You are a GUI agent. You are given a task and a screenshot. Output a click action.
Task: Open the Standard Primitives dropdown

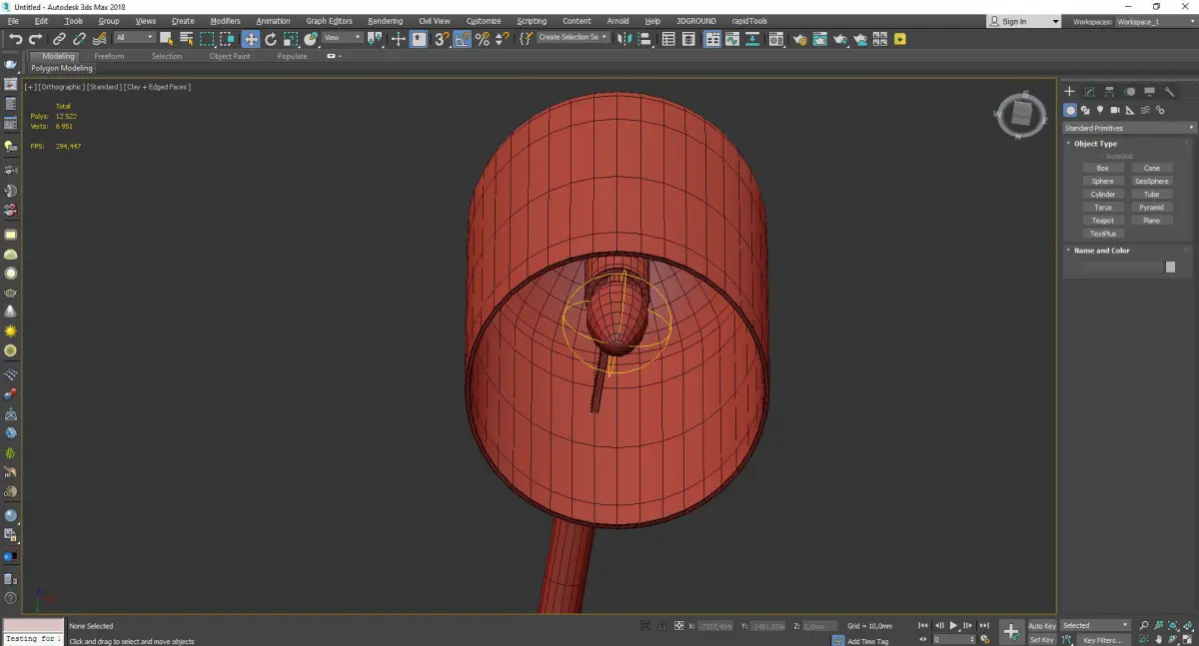click(x=1129, y=128)
